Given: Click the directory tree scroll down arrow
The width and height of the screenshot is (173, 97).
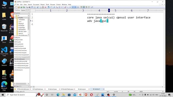Looking at the screenshot, I should point(29,35).
